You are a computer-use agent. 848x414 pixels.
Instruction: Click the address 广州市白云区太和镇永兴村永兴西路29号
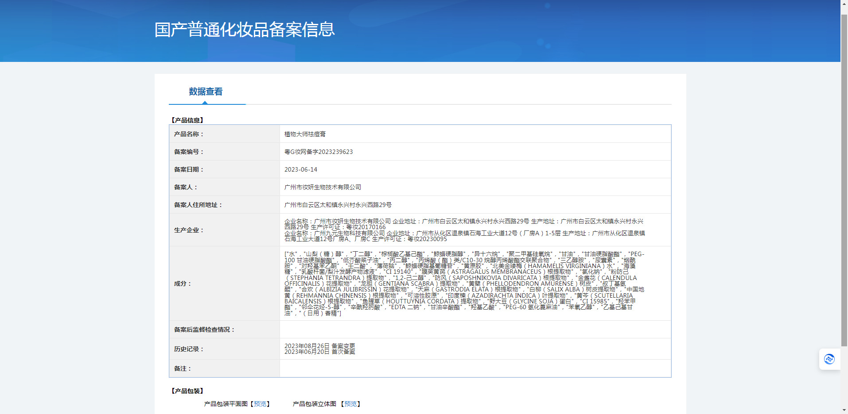coord(338,205)
